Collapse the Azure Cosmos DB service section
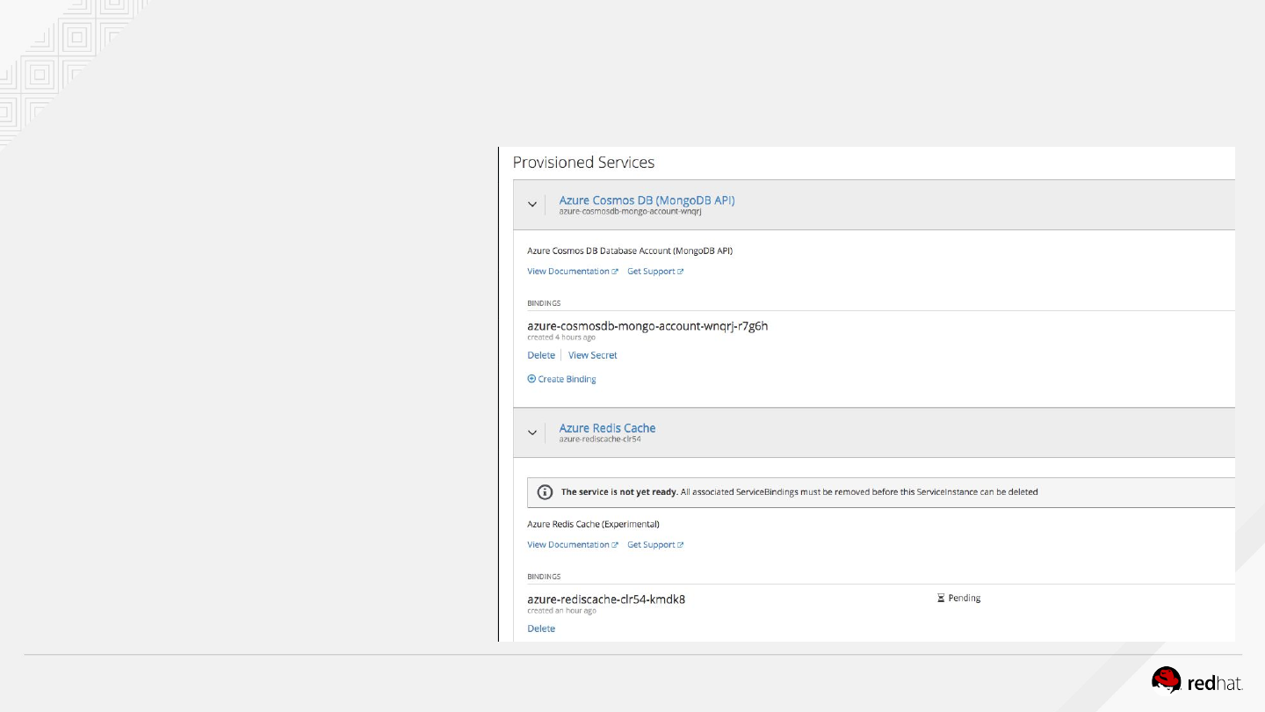Image resolution: width=1265 pixels, height=712 pixels. tap(531, 204)
